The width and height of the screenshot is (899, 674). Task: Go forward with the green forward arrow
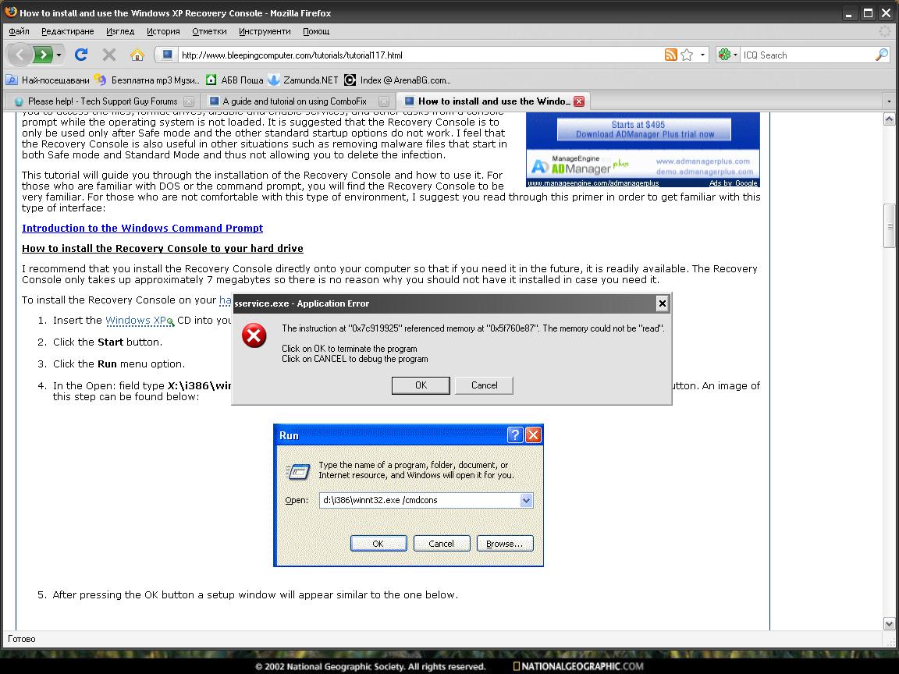pos(42,55)
